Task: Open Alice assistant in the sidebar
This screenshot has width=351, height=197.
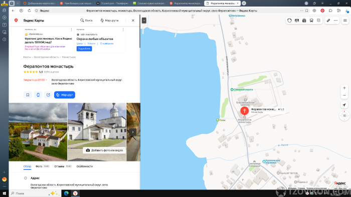Action: [x=4, y=179]
